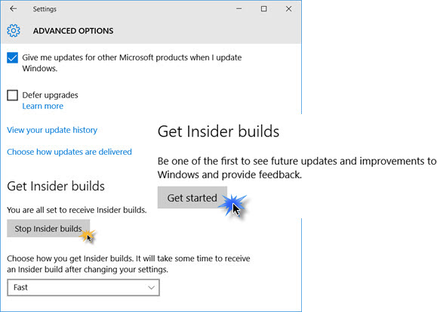Click the left Get Insider builds heading
The width and height of the screenshot is (437, 312).
(x=56, y=186)
